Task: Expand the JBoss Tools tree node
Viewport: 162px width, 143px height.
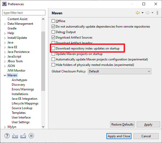Action: 5,61
